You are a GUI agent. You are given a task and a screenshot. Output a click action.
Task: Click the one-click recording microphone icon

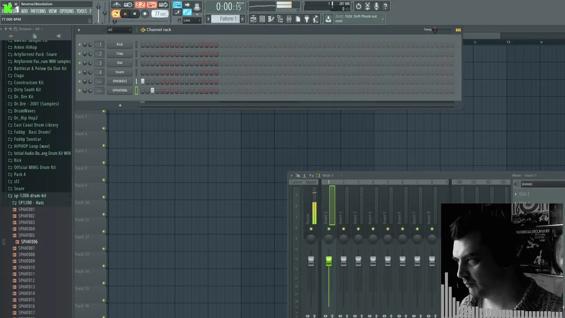(376, 6)
